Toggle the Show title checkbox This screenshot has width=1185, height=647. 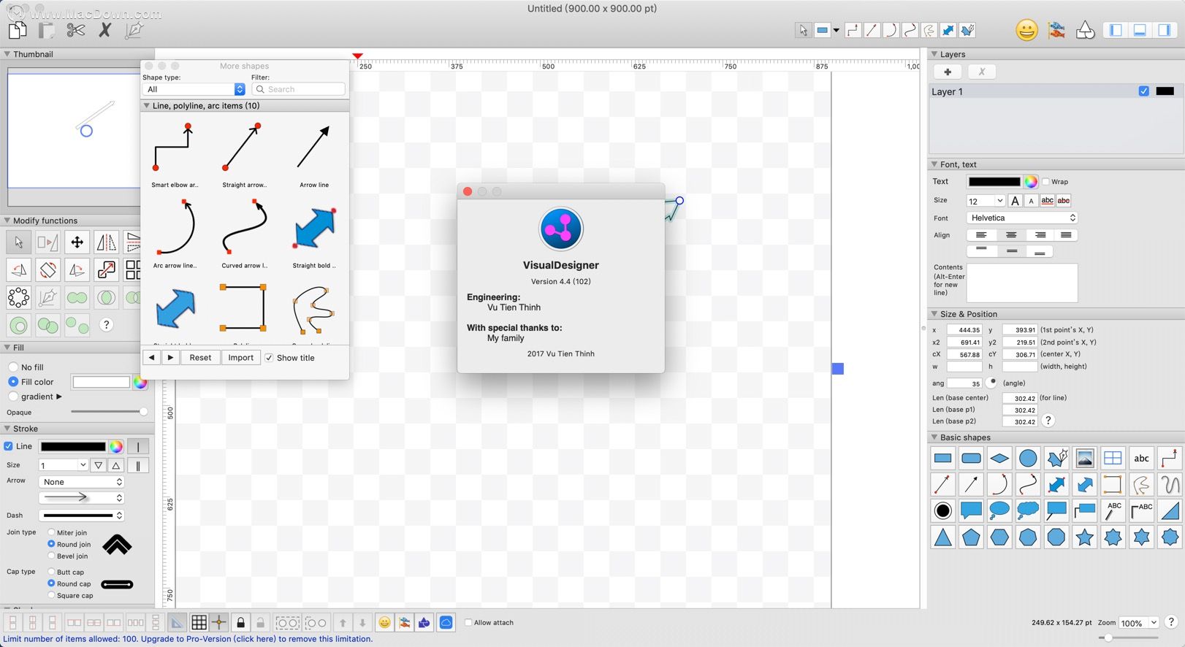pyautogui.click(x=269, y=358)
